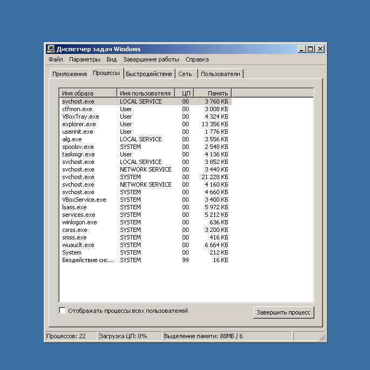Image resolution: width=370 pixels, height=370 pixels.
Task: Select the wuauclt.exe process
Action: 145,245
